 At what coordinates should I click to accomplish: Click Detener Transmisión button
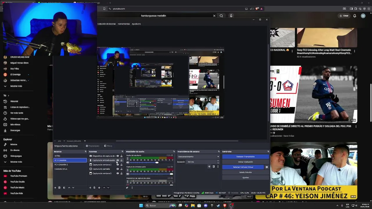coord(246,157)
